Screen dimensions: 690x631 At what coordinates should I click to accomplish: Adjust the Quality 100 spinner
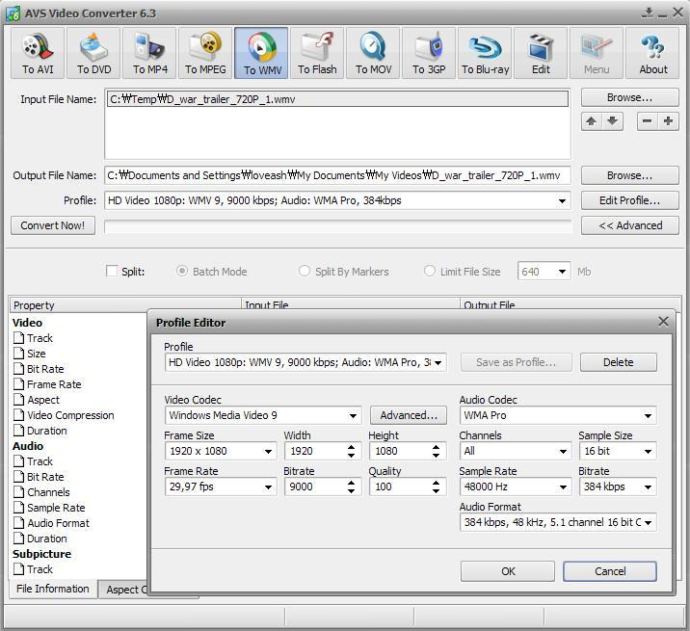coord(436,486)
